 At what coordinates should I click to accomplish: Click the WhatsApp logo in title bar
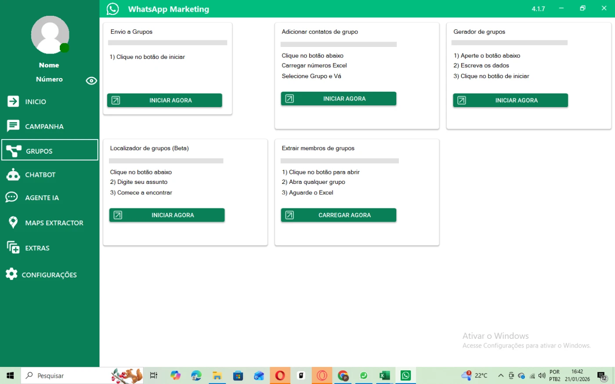113,9
